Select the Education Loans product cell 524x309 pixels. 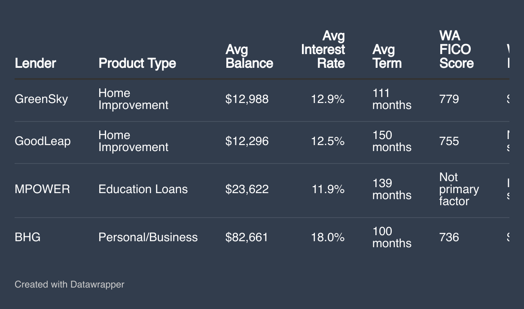(x=143, y=189)
